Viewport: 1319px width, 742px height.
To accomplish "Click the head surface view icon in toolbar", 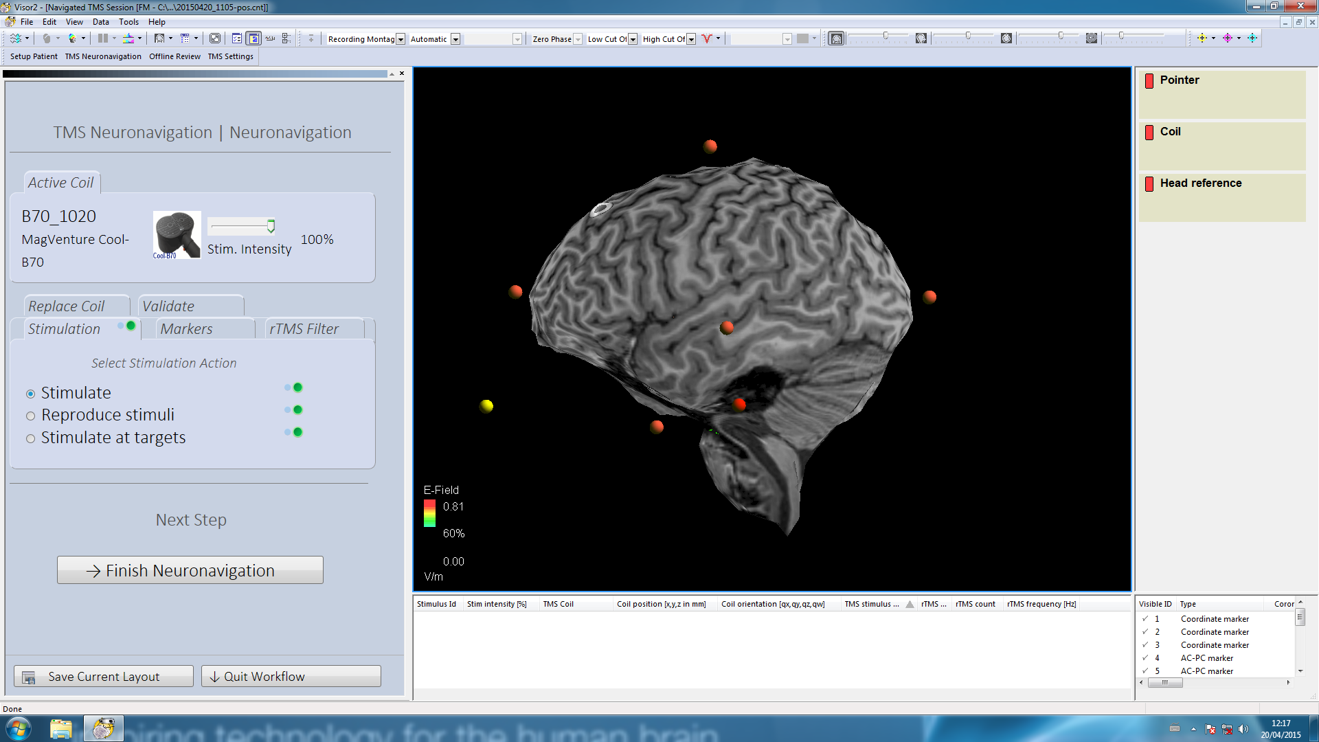I will 836,38.
